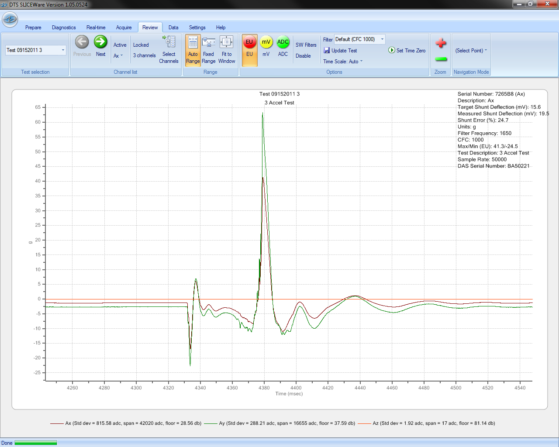Switch to the Diagnostics tab

(64, 28)
